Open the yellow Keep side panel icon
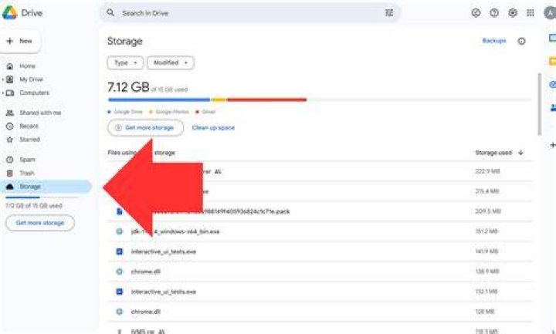The height and width of the screenshot is (334, 556). tap(552, 62)
